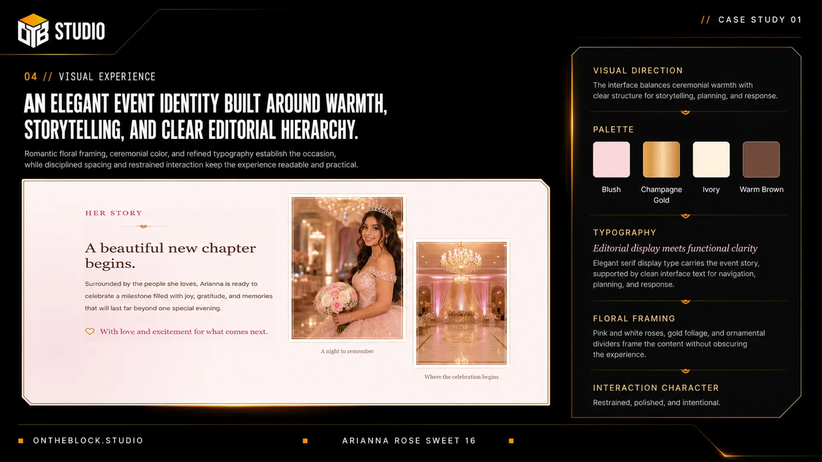This screenshot has height=462, width=822.
Task: Select the Warm Brown swatch
Action: (761, 160)
